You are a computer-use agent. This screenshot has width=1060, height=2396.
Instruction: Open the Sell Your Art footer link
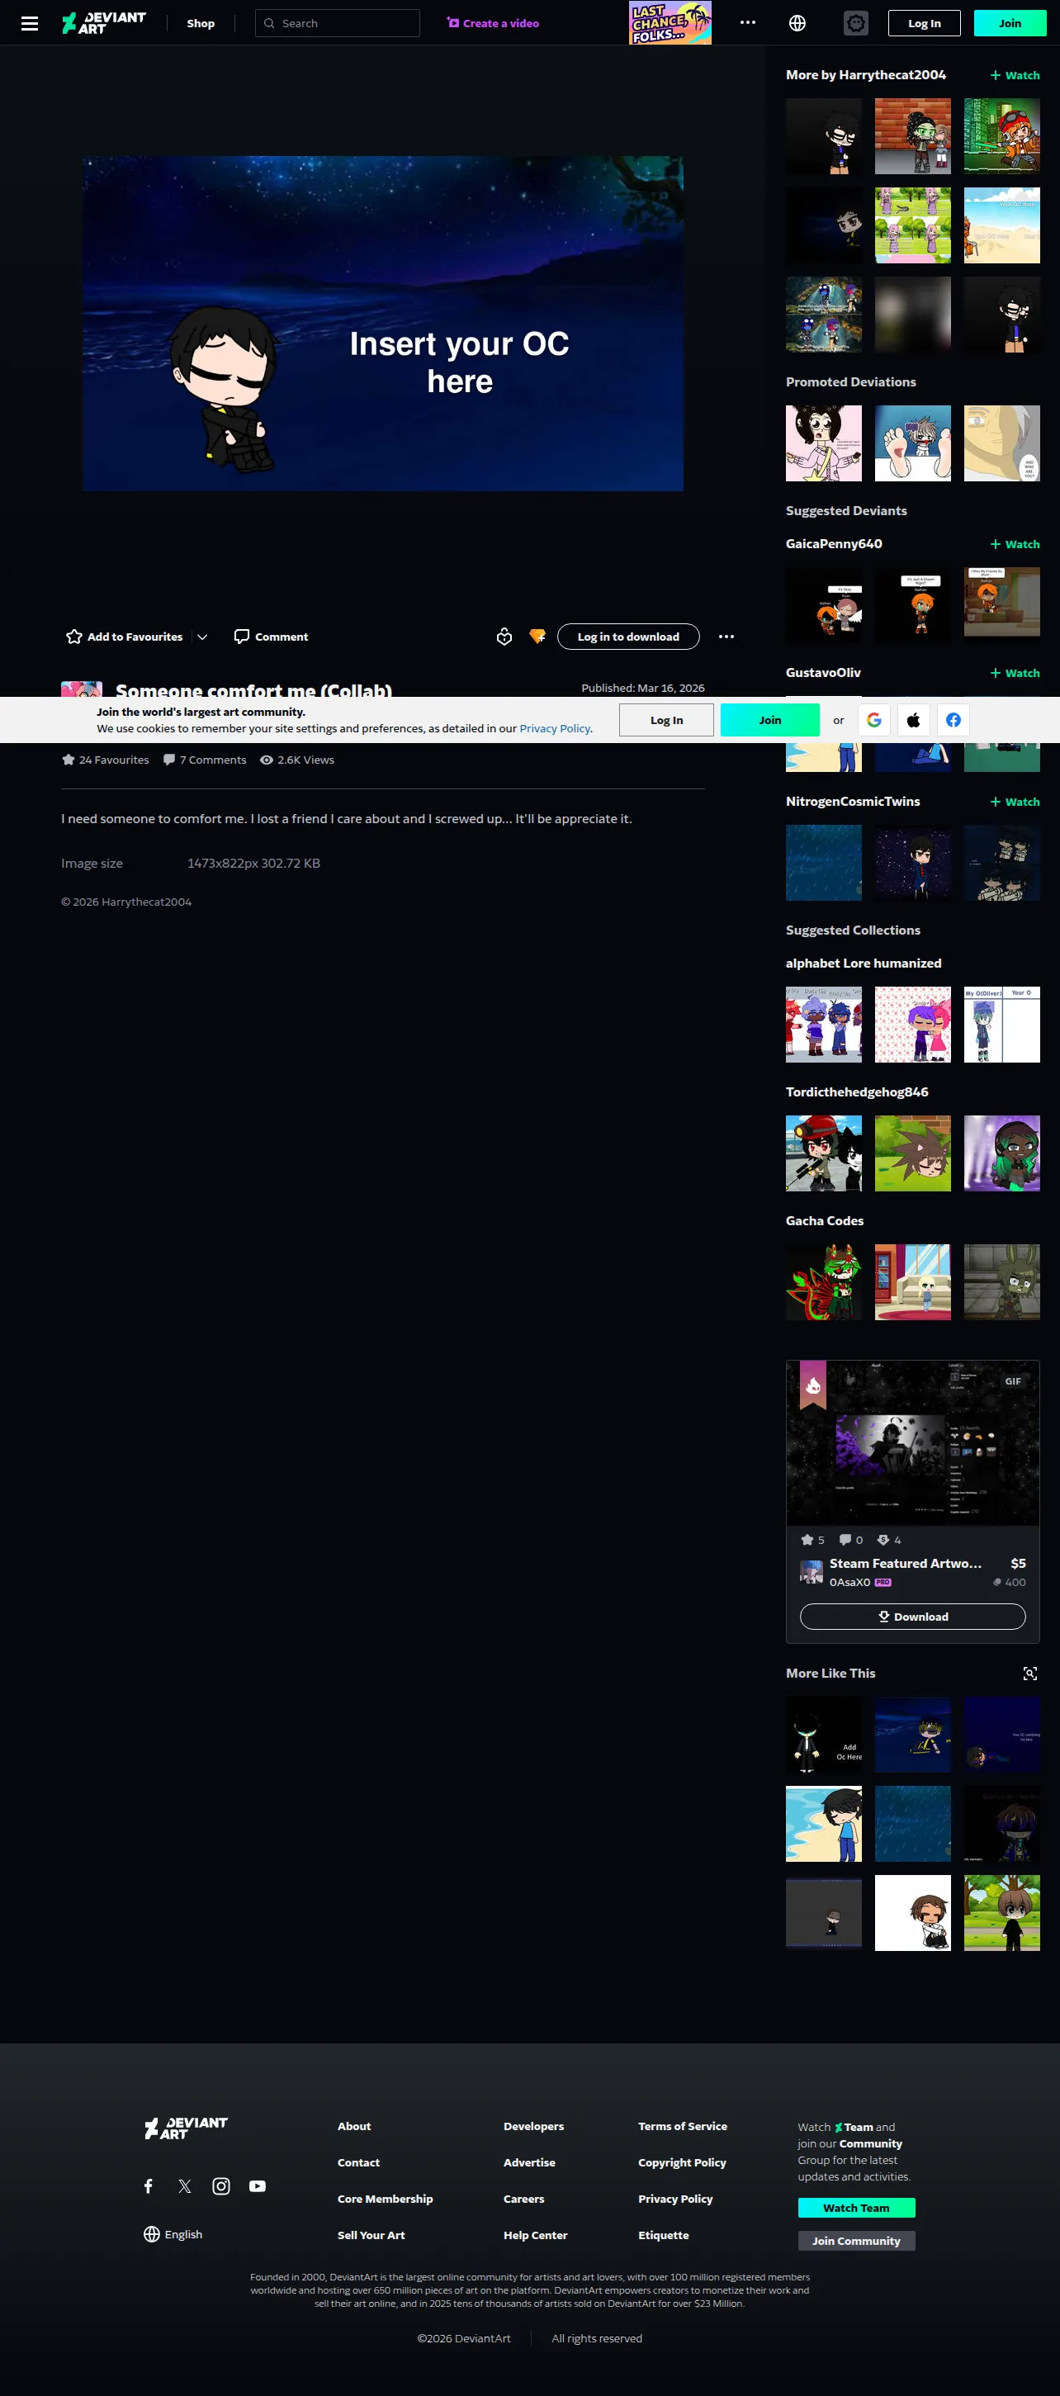click(x=371, y=2235)
